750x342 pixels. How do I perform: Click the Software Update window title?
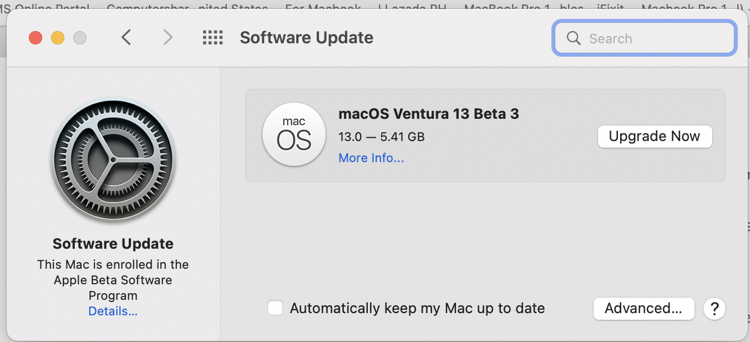(306, 38)
